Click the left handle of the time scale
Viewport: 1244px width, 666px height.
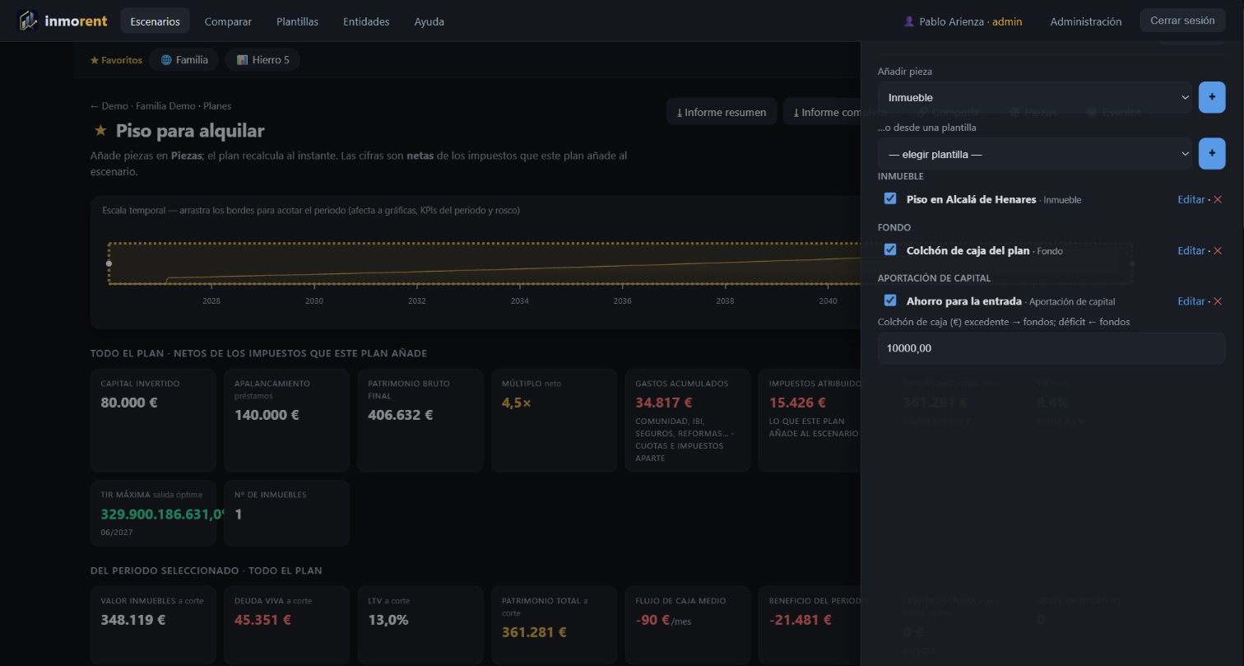(109, 263)
